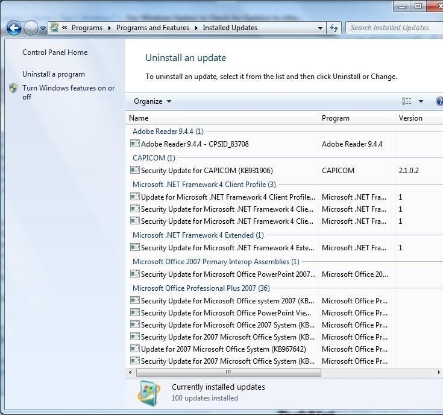This screenshot has width=443, height=415.
Task: Collapse the Microsoft Office Professional Plus 2007 group
Action: [x=201, y=288]
